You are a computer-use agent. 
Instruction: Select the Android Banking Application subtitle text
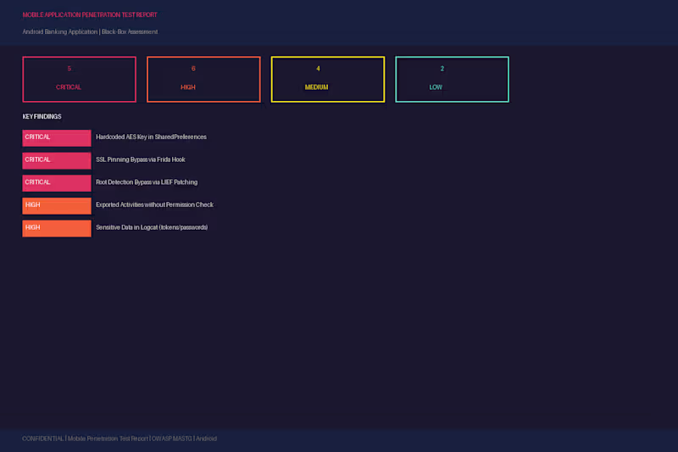tap(90, 31)
